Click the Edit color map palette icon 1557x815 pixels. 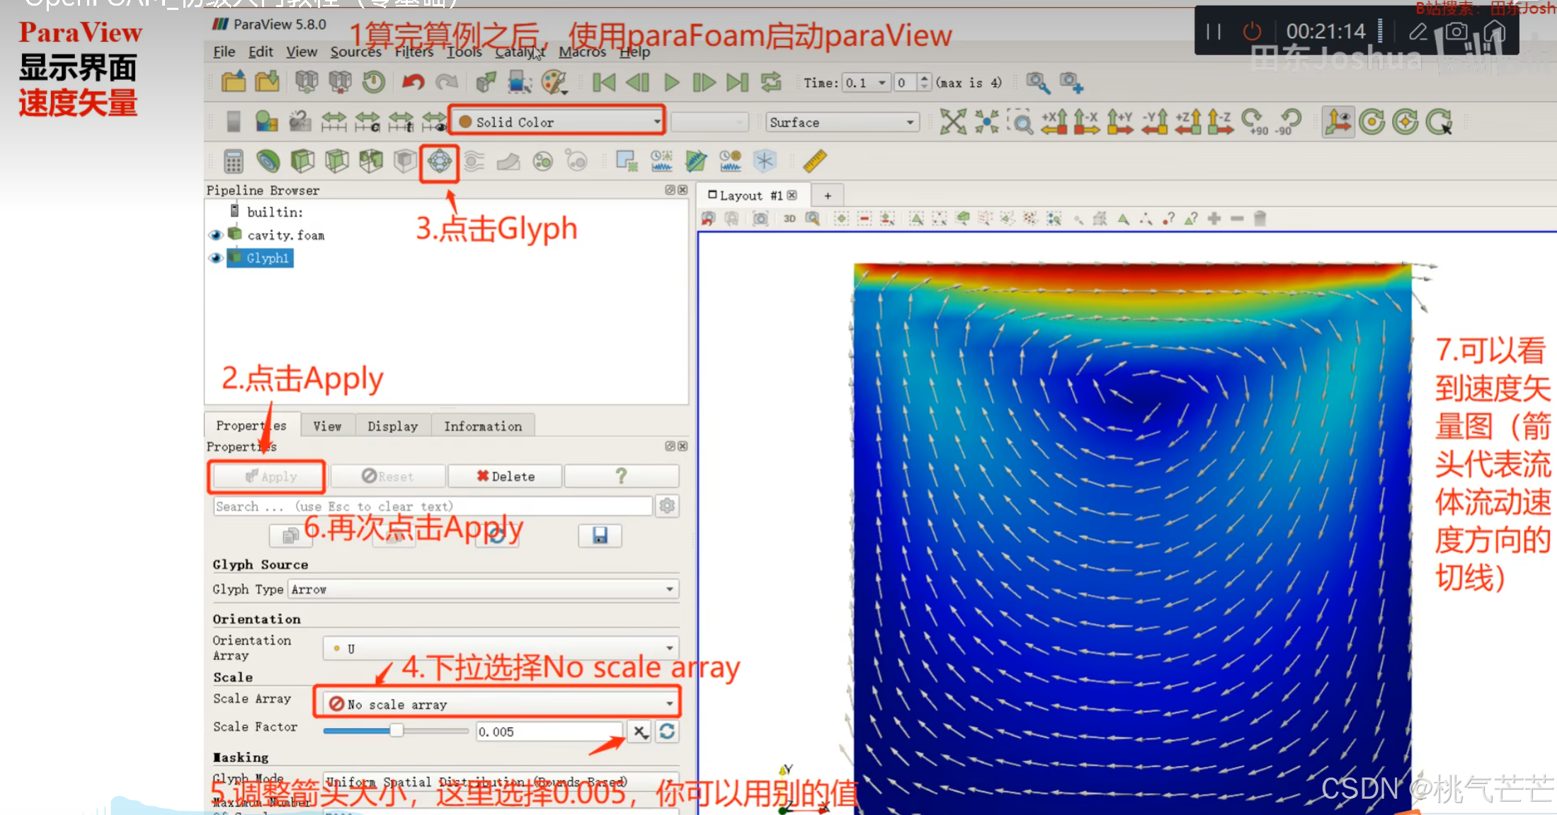tap(554, 83)
